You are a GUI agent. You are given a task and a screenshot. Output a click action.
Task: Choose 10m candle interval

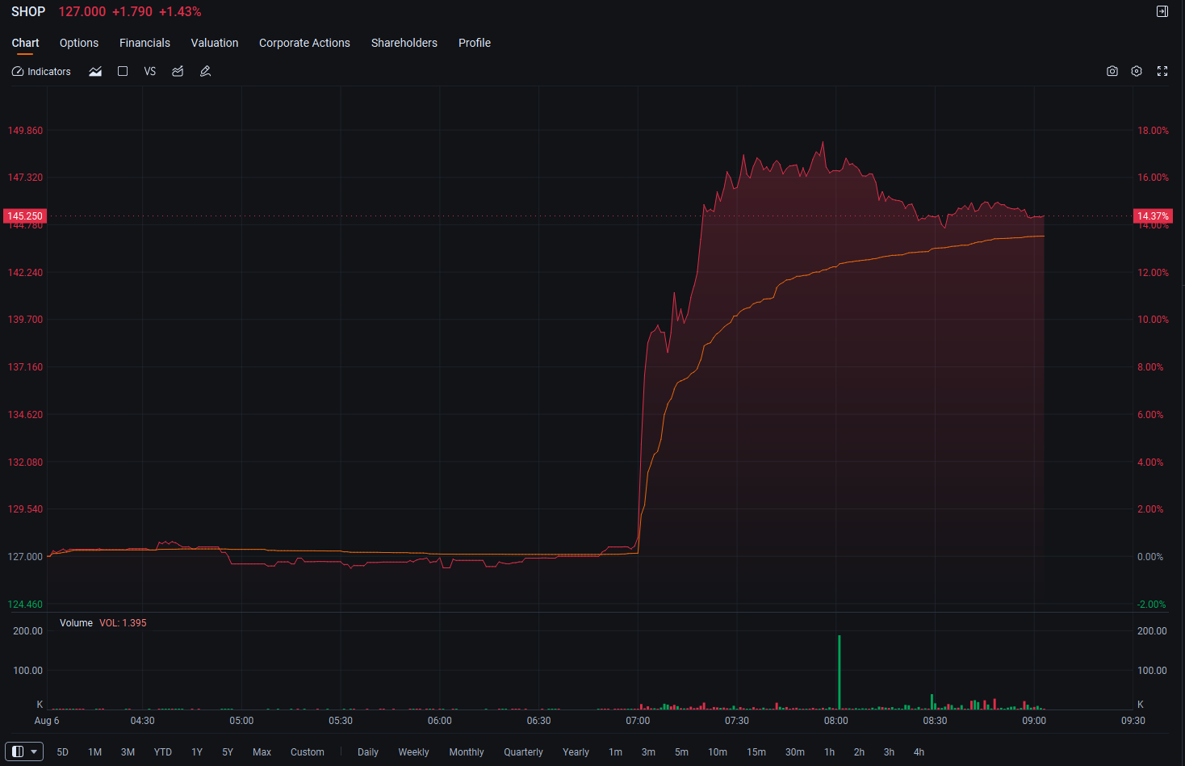718,752
